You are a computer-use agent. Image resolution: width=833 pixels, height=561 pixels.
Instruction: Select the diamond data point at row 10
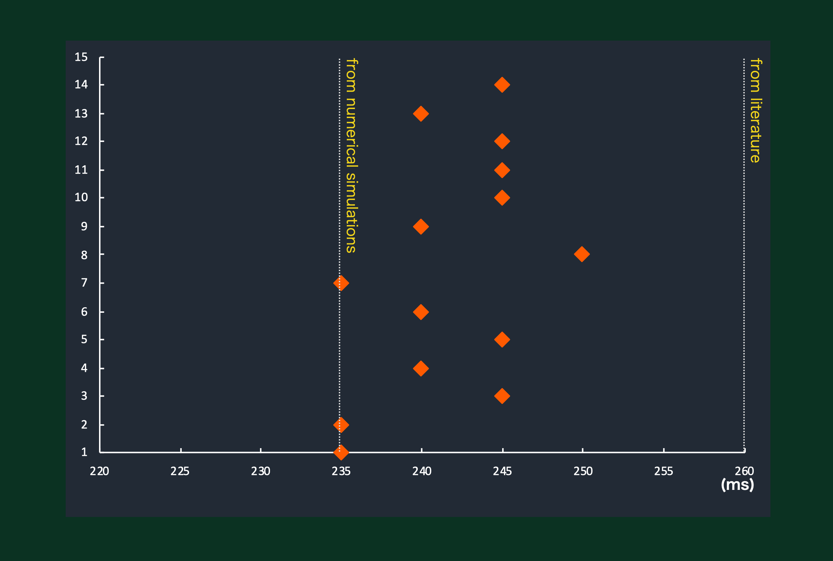pyautogui.click(x=502, y=198)
